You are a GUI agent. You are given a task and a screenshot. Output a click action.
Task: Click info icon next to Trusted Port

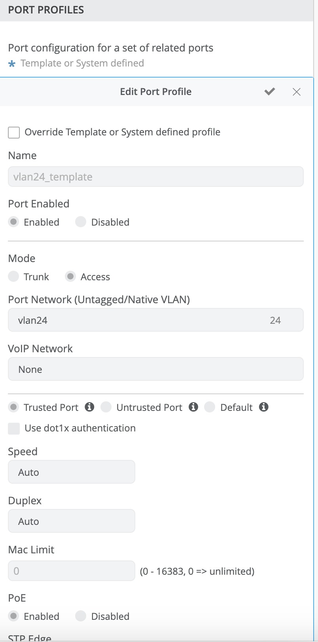[90, 407]
